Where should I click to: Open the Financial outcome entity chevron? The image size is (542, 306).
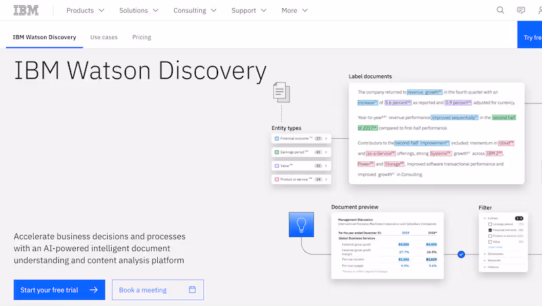(326, 139)
